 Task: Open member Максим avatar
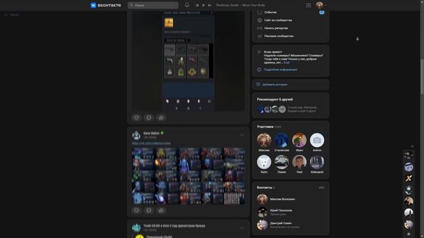[264, 140]
